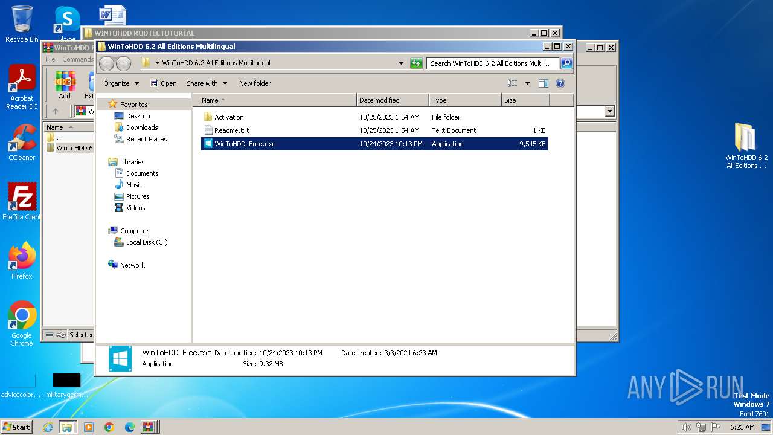Open Music library
This screenshot has width=773, height=435.
(134, 185)
